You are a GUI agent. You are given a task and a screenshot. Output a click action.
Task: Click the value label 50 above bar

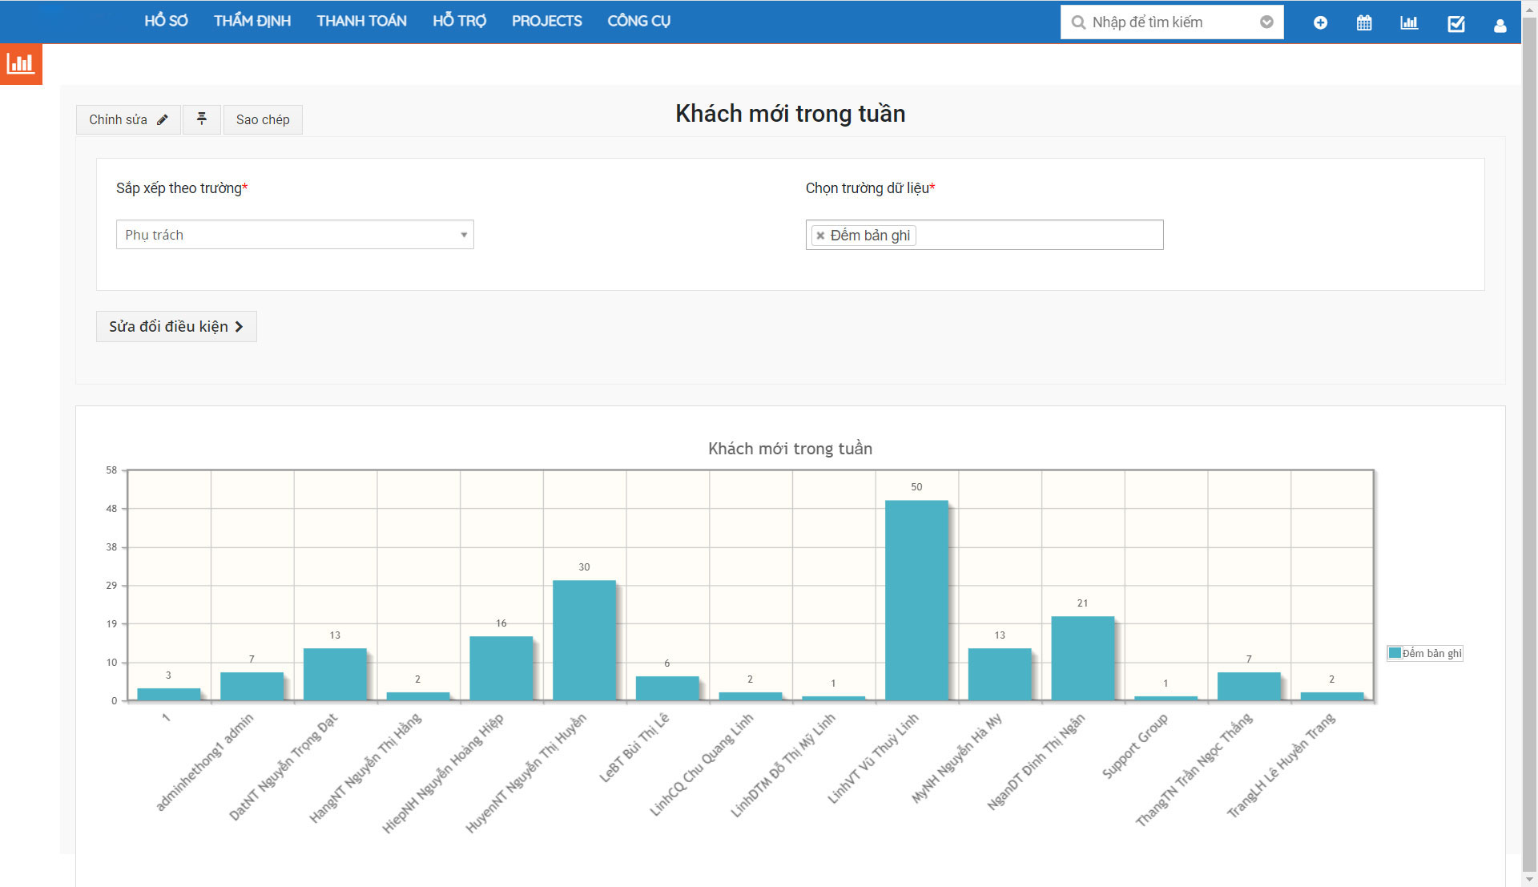pos(916,487)
